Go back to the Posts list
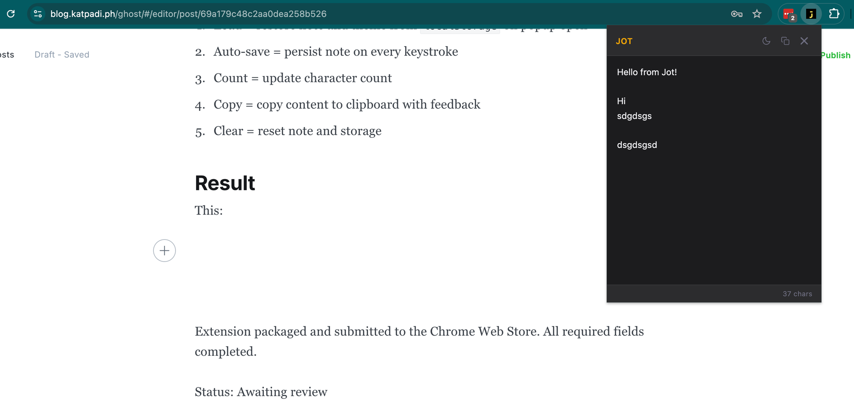This screenshot has width=854, height=413. click(7, 55)
